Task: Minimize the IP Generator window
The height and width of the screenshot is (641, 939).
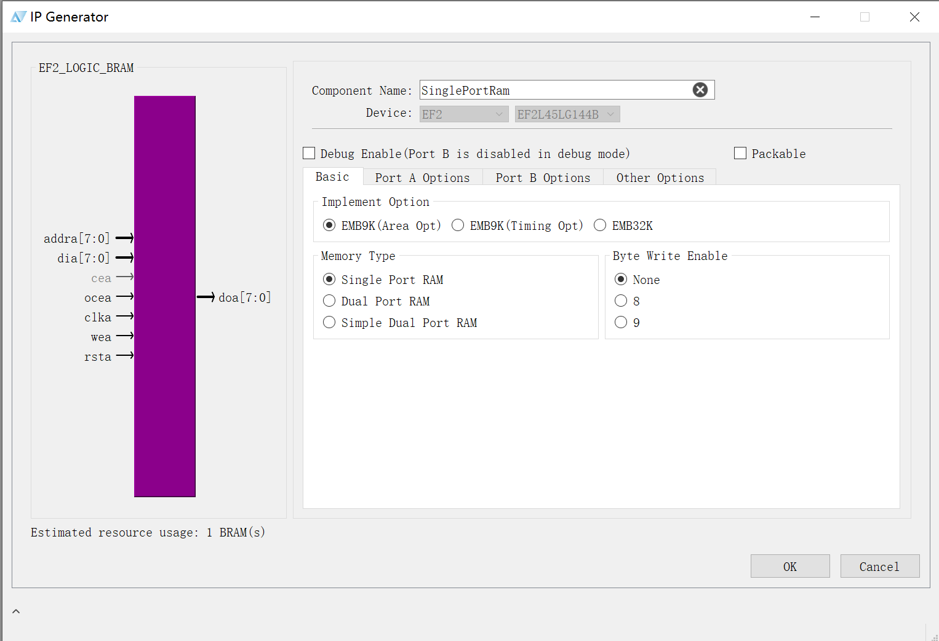Action: coord(815,17)
